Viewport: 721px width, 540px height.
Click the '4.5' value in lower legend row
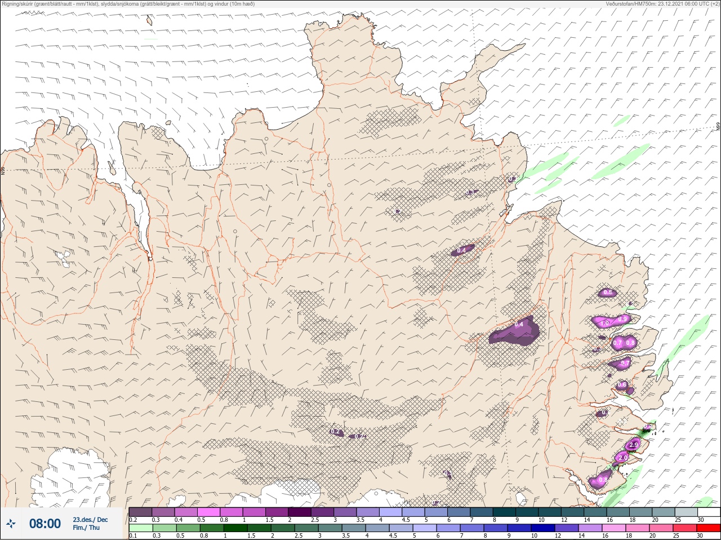point(394,536)
